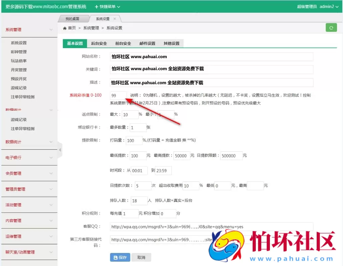Click the 取消 cancel button
This screenshot has height=266, width=343.
pos(141,258)
